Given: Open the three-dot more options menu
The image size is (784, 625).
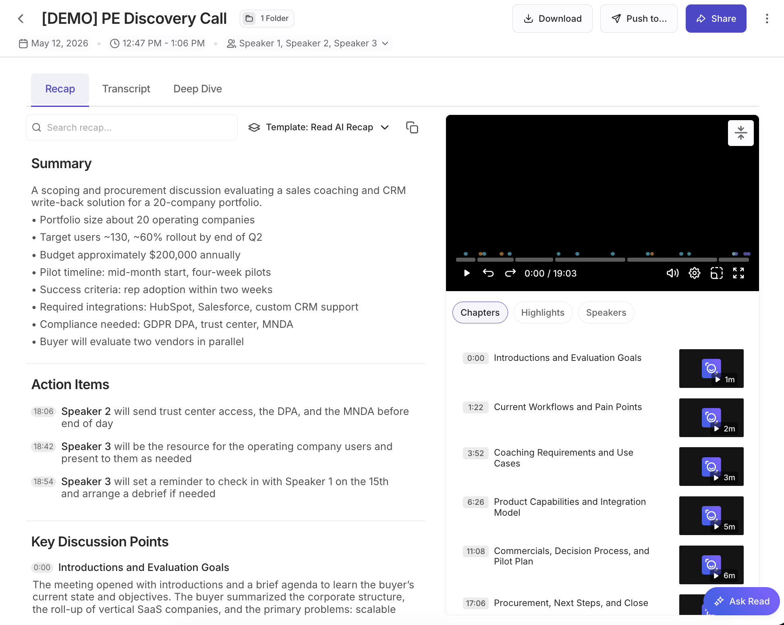Looking at the screenshot, I should point(767,19).
